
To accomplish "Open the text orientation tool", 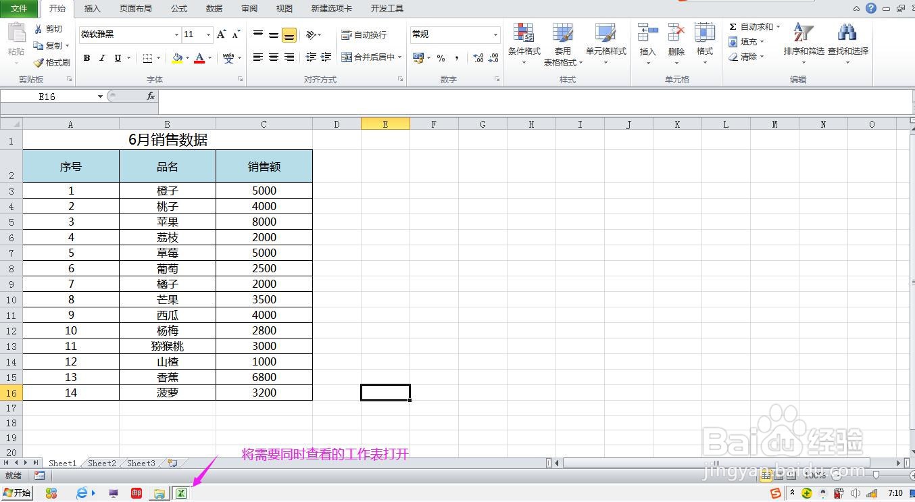I will 311,34.
